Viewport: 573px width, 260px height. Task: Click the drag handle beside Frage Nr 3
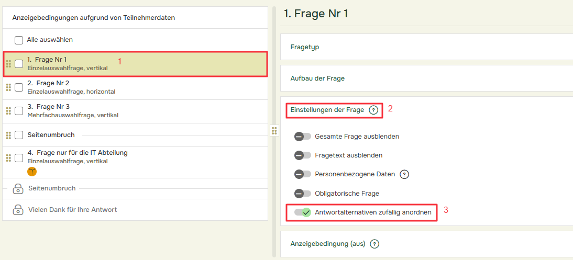point(9,111)
